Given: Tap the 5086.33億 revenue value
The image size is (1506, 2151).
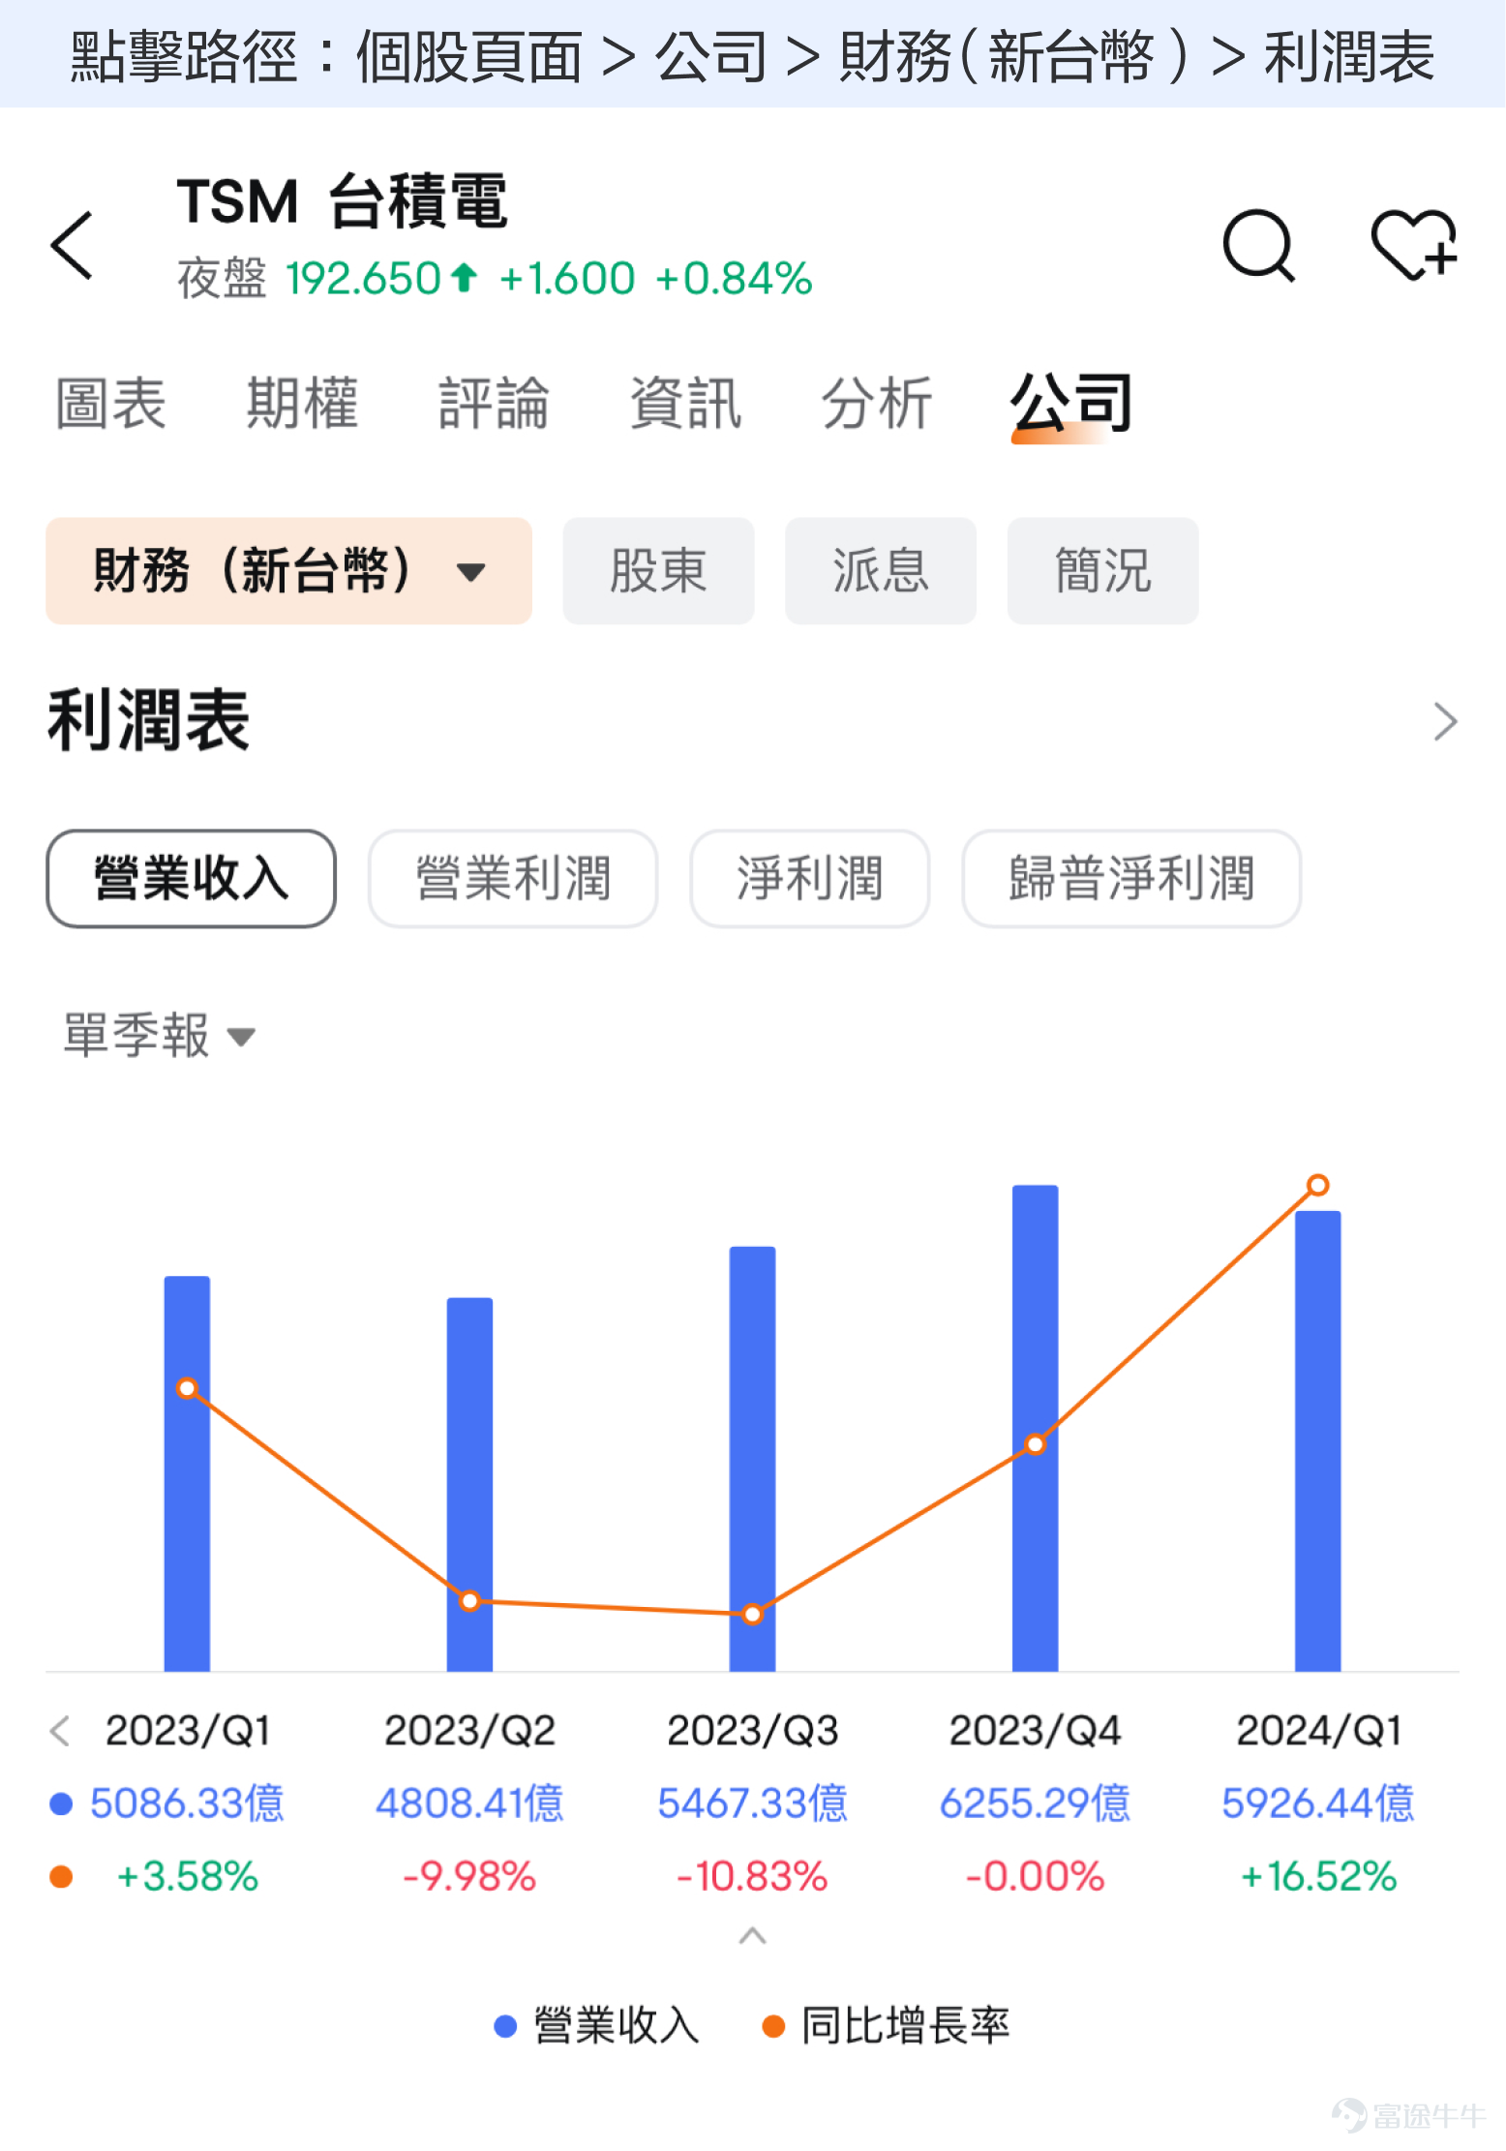Looking at the screenshot, I should 187,1803.
